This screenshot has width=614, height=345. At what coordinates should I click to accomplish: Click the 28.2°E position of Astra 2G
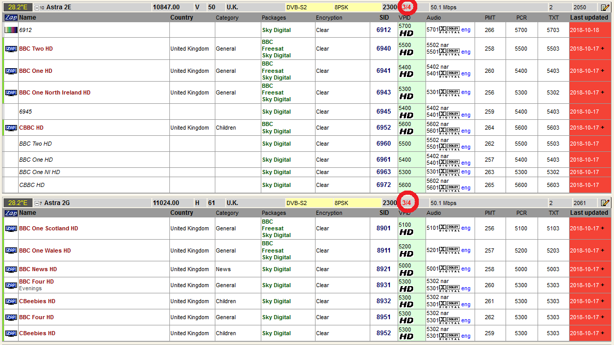[x=18, y=203]
